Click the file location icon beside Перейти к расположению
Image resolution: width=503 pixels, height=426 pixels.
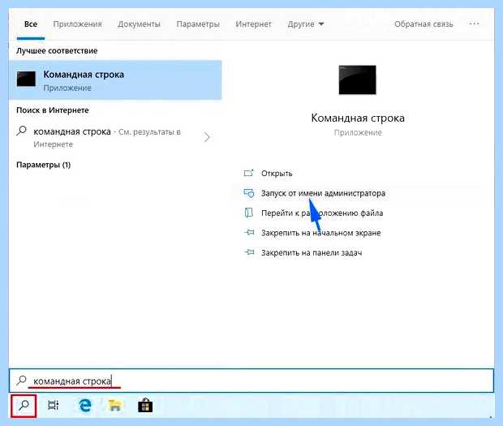(249, 213)
